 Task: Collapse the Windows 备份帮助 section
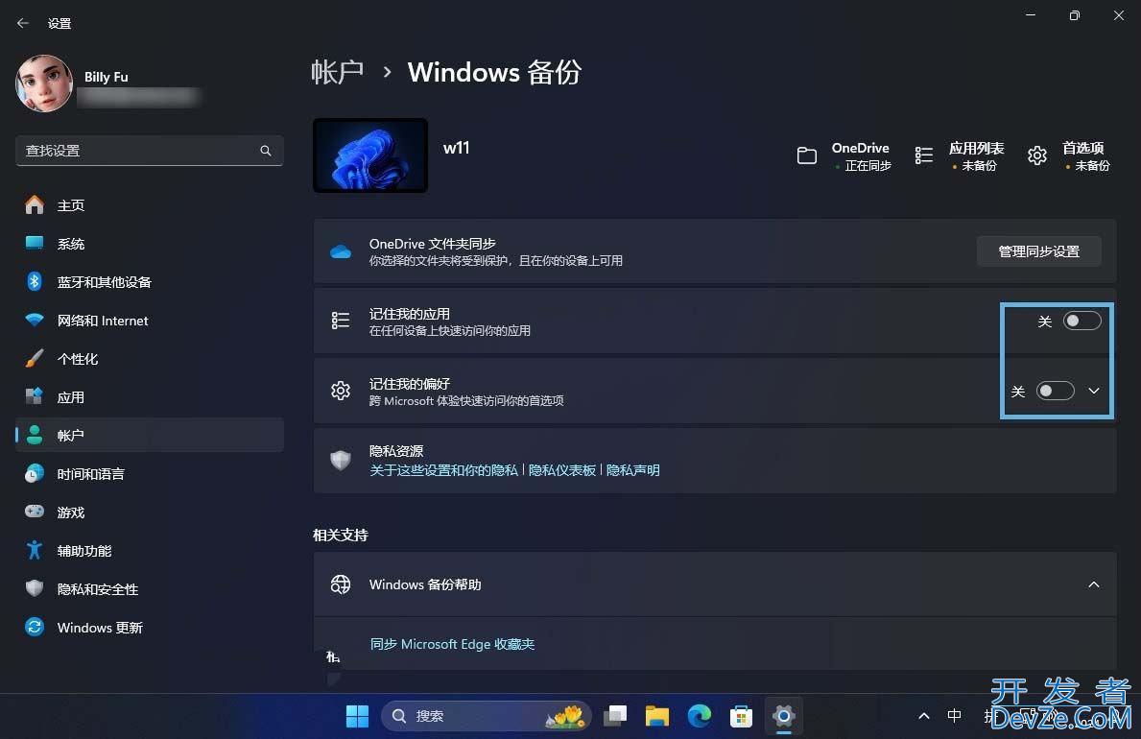[x=1094, y=584]
